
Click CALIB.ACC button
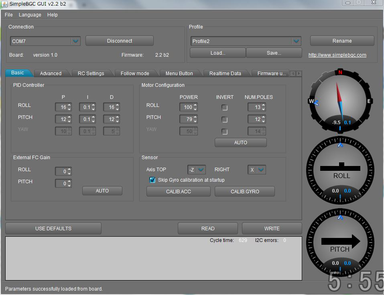click(178, 192)
